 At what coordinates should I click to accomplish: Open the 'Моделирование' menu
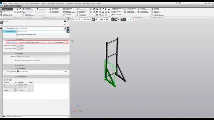pyautogui.click(x=34, y=3)
